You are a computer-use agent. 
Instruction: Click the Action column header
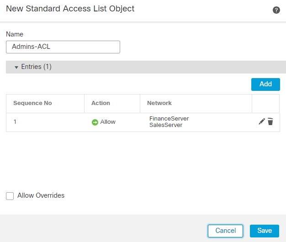click(101, 103)
